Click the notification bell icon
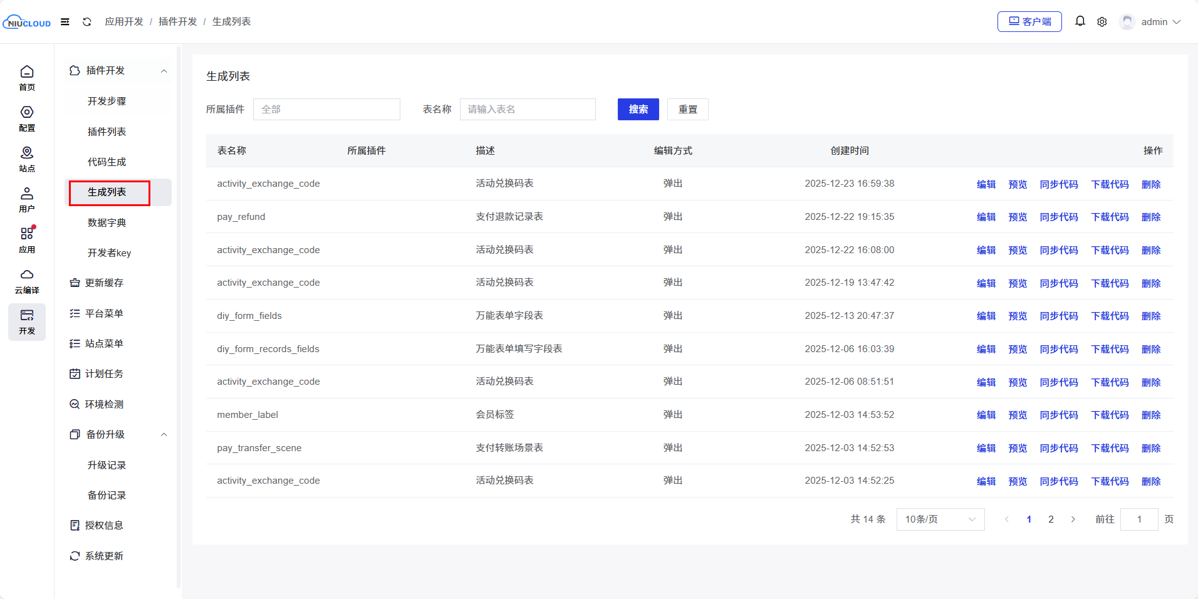This screenshot has height=599, width=1198. pos(1080,21)
